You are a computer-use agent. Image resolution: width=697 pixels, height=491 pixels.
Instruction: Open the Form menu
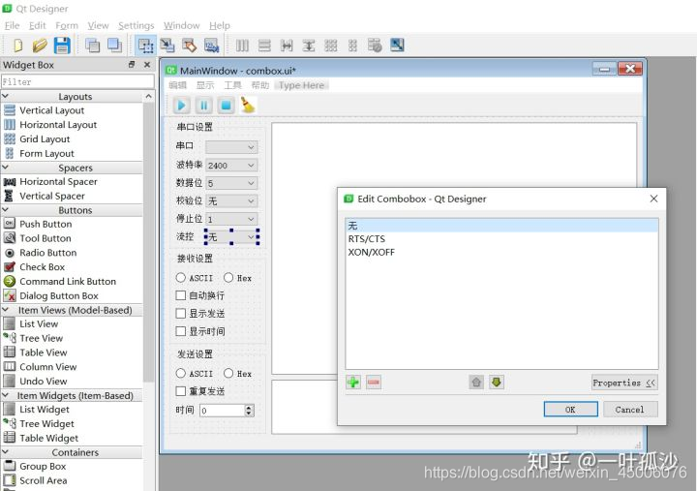[x=67, y=26]
